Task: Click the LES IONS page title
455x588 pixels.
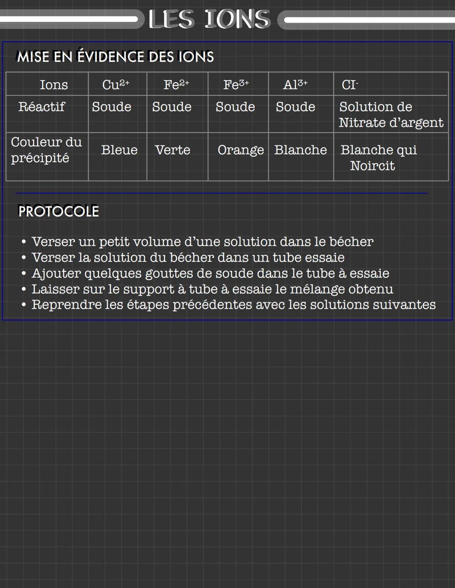Action: pos(209,19)
